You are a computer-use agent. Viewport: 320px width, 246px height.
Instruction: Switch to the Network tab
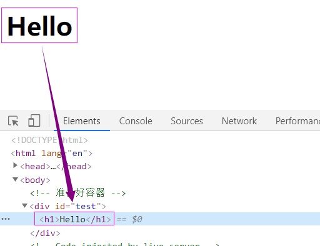click(239, 121)
